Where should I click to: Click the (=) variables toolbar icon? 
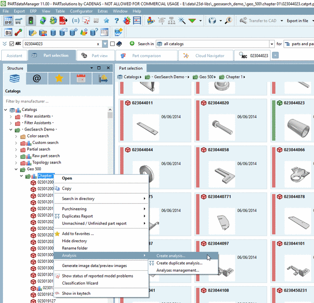[75, 21]
